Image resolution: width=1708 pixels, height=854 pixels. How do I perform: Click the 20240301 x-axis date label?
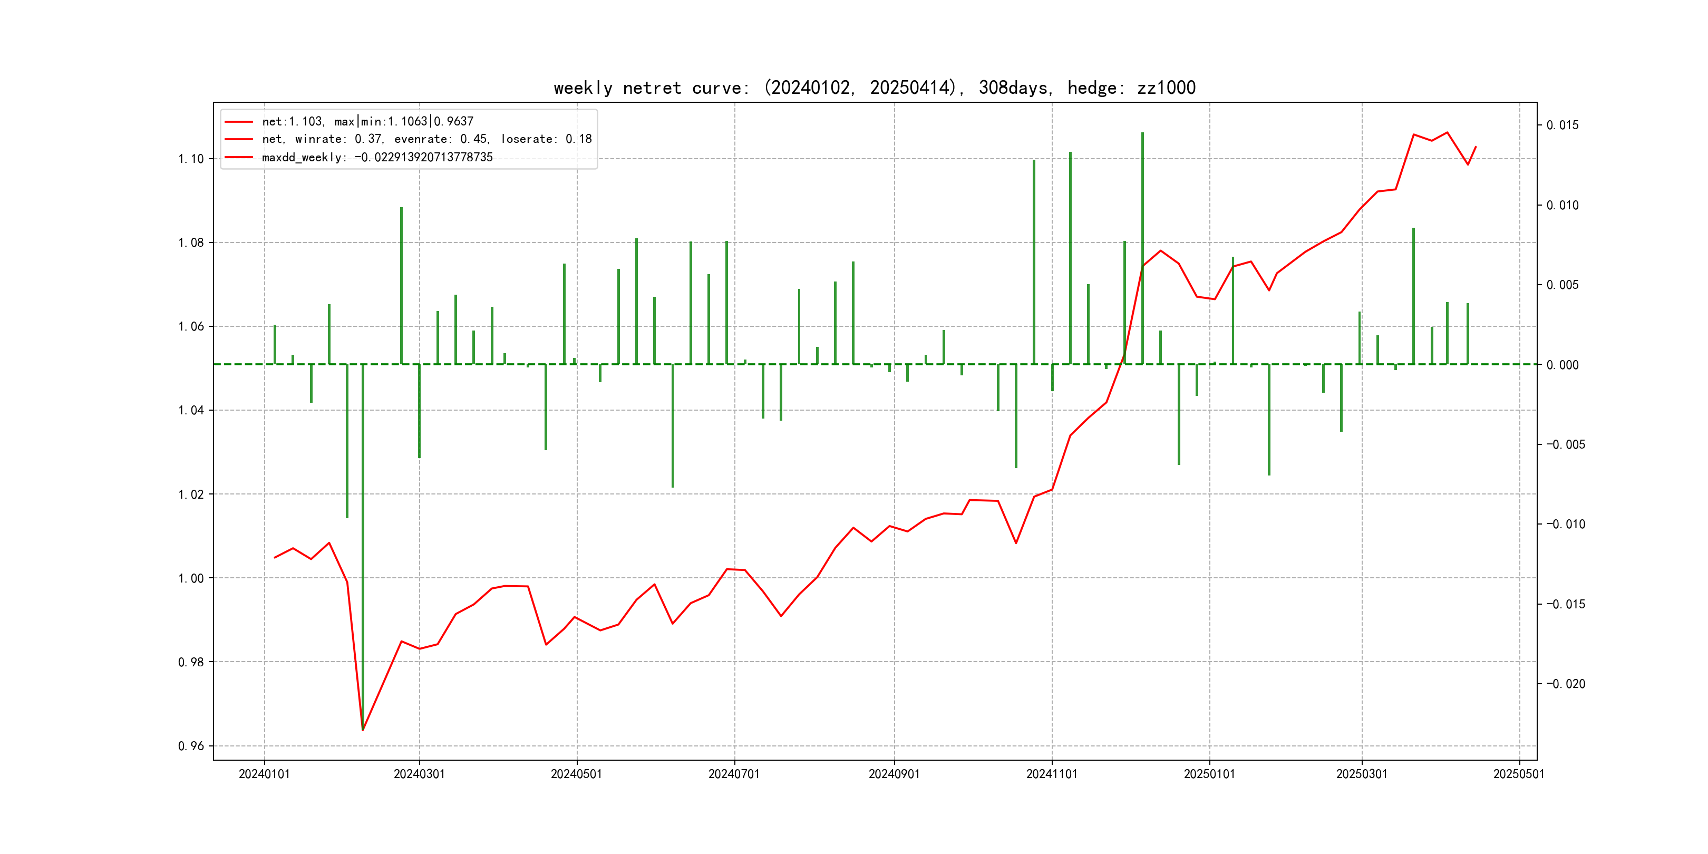tap(419, 774)
